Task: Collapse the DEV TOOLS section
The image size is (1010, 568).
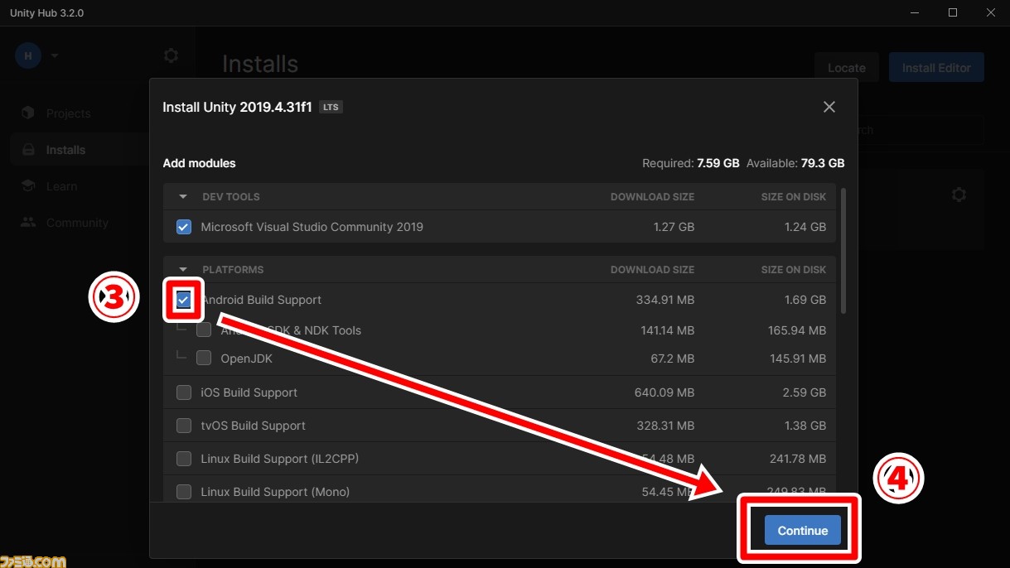Action: (x=183, y=197)
